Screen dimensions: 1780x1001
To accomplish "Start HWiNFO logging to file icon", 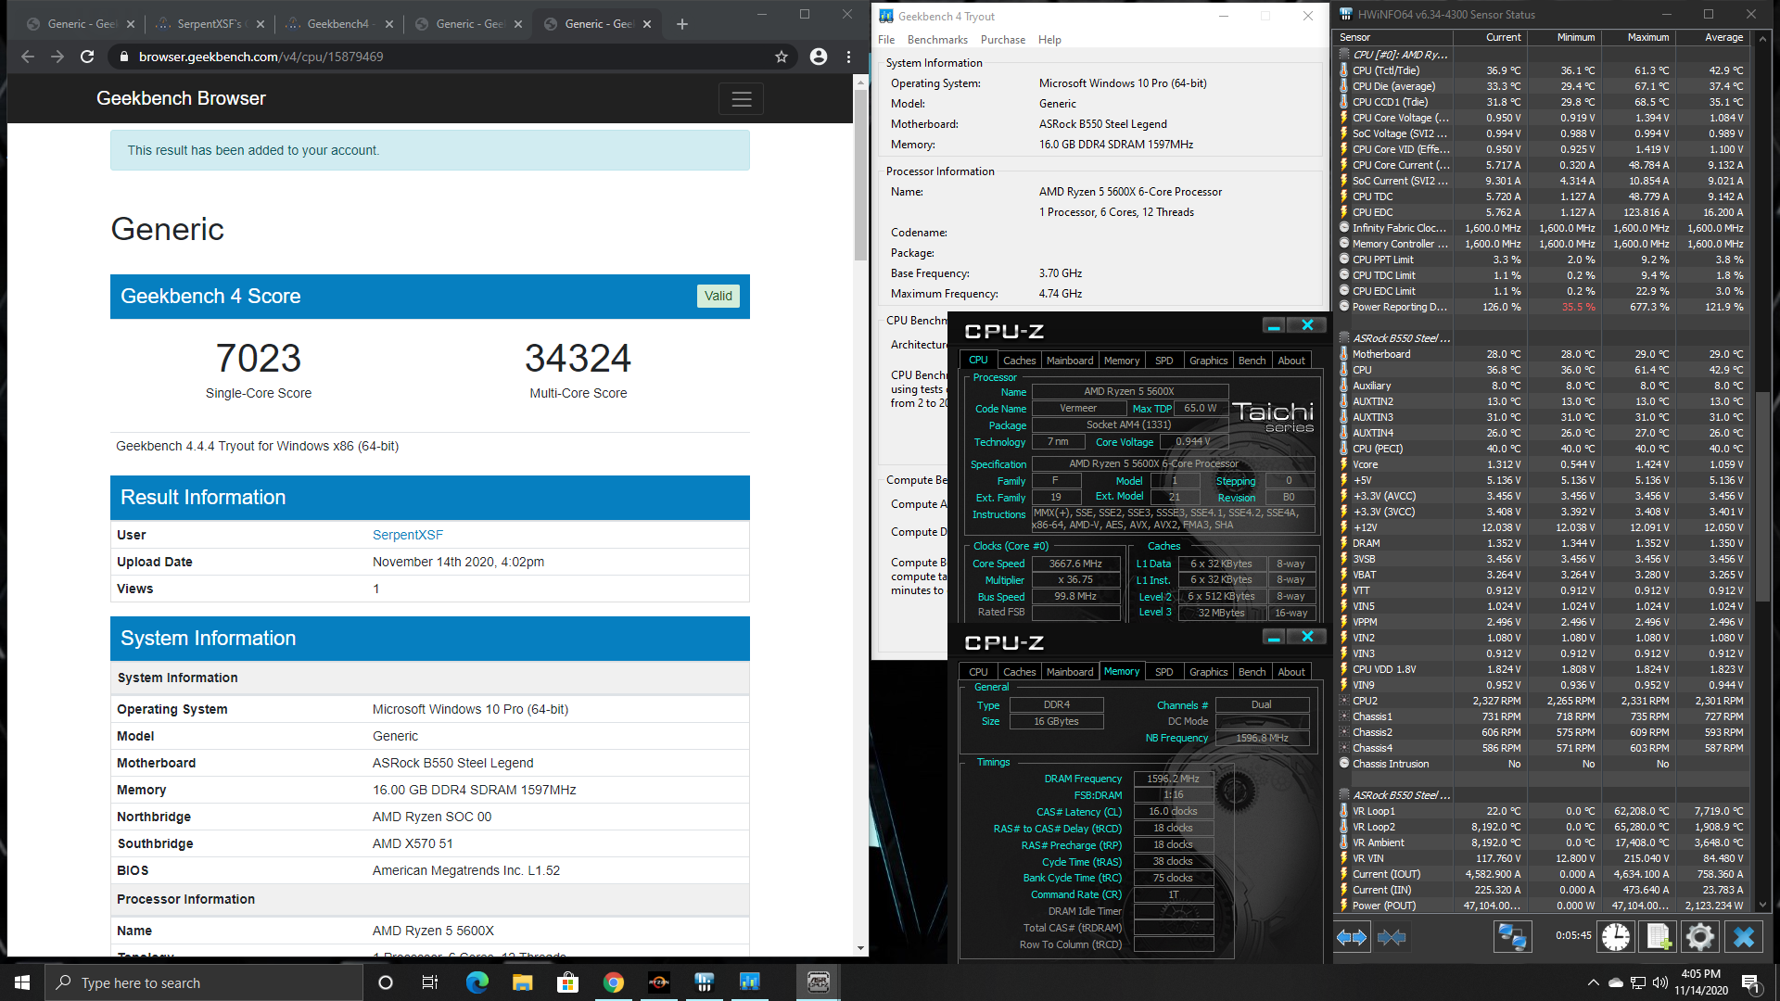I will click(1659, 937).
